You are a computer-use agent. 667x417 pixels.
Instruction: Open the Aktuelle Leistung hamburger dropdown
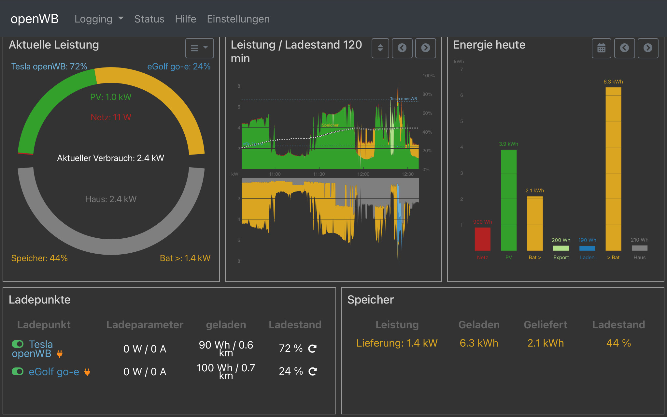tap(199, 48)
